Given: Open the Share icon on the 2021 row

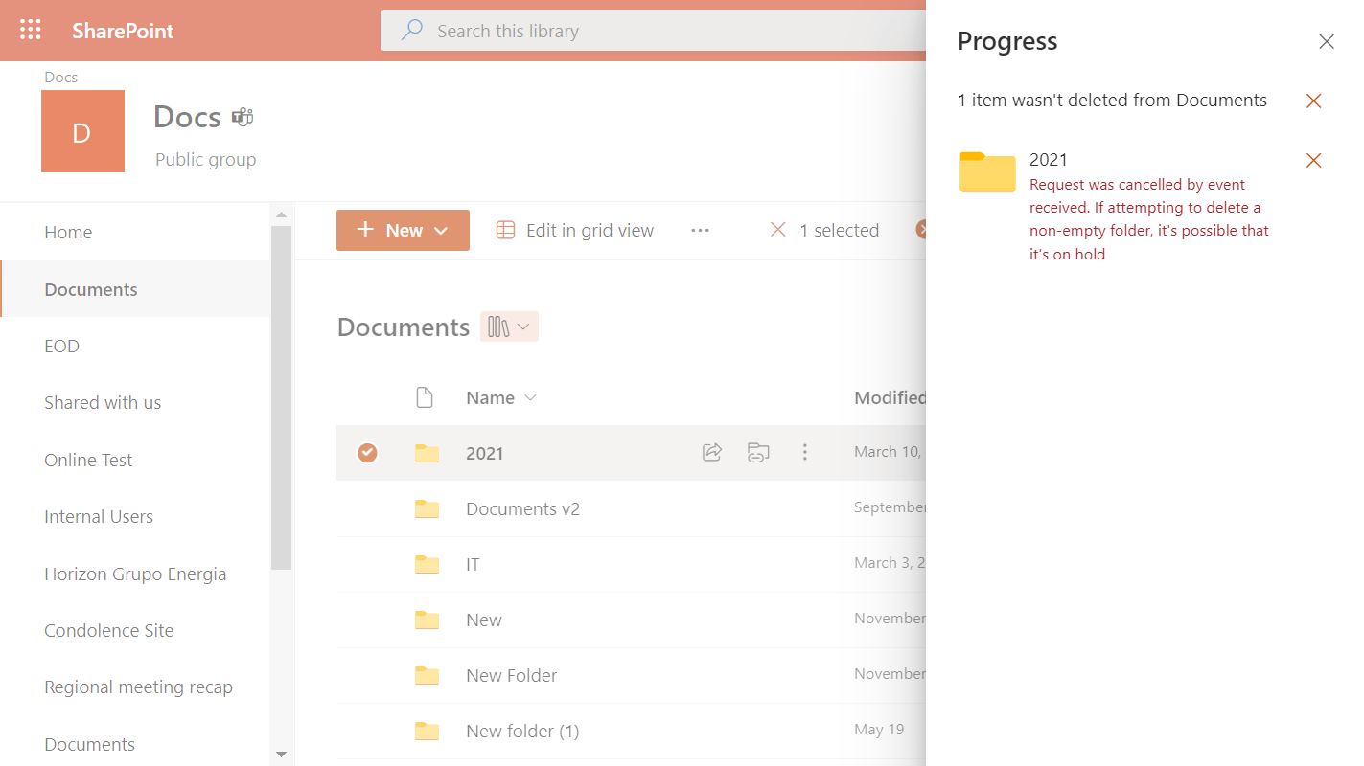Looking at the screenshot, I should pyautogui.click(x=711, y=452).
